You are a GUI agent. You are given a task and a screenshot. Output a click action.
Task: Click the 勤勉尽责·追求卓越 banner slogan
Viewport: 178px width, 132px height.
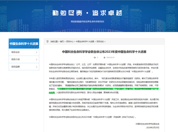click(x=89, y=13)
